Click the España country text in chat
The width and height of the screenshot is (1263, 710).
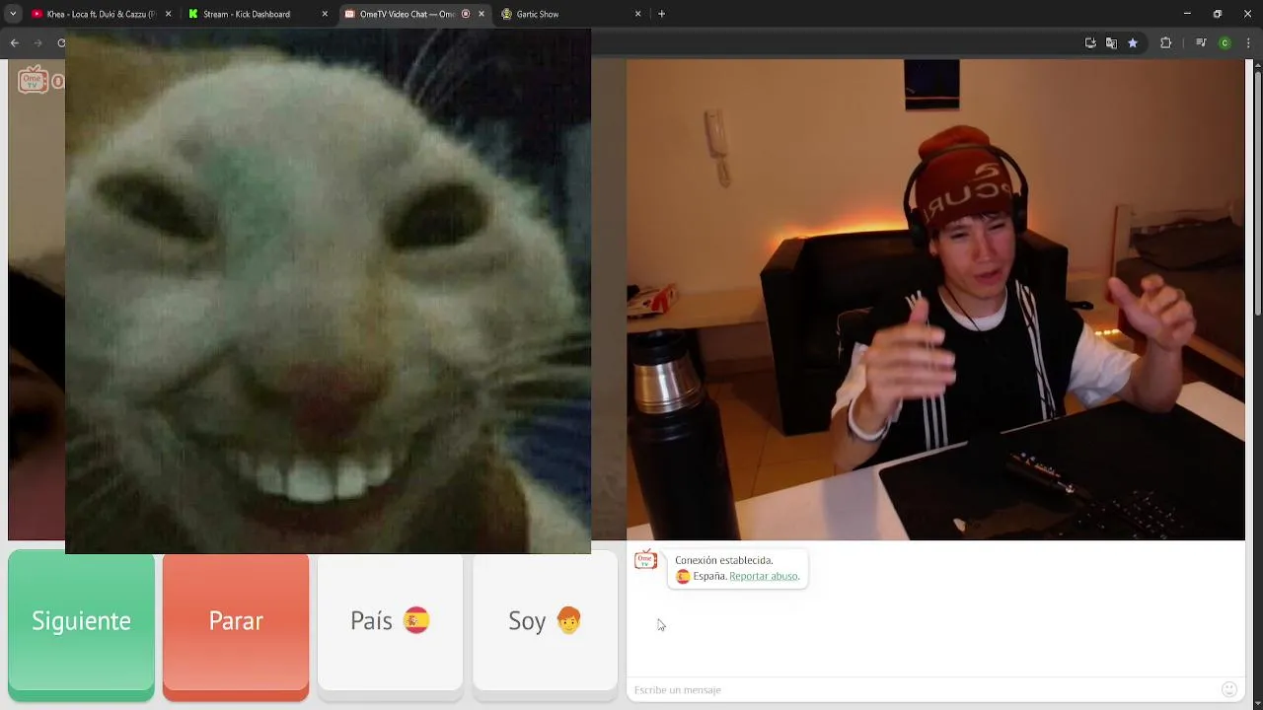point(709,576)
